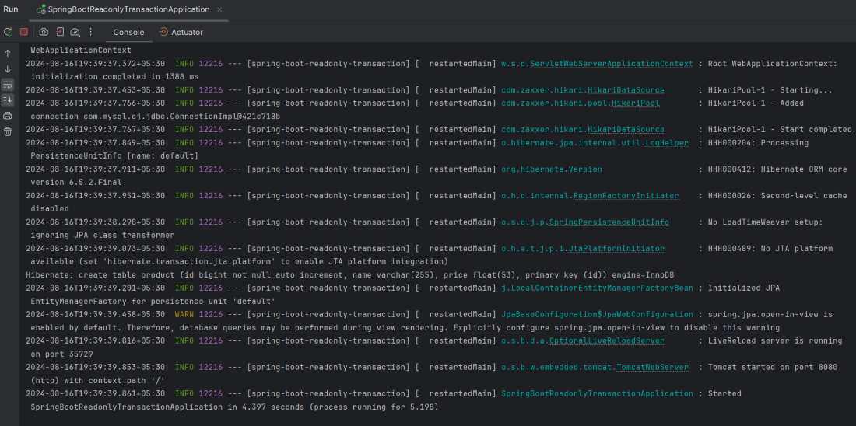Navigate down the stack trace
The width and height of the screenshot is (856, 426).
(8, 69)
